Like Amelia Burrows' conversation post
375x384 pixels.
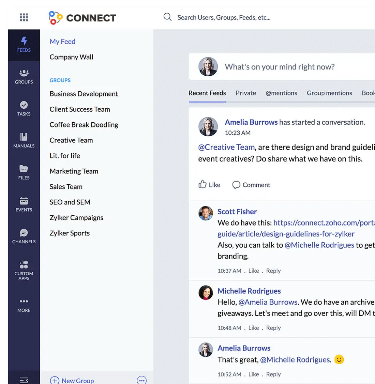209,185
